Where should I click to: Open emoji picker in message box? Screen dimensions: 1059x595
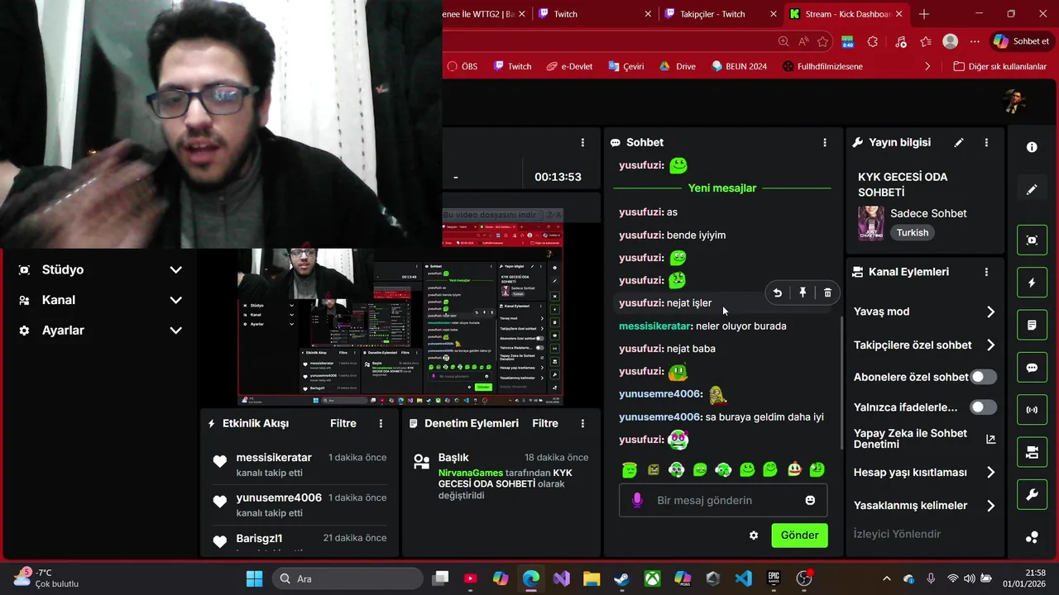pos(810,500)
